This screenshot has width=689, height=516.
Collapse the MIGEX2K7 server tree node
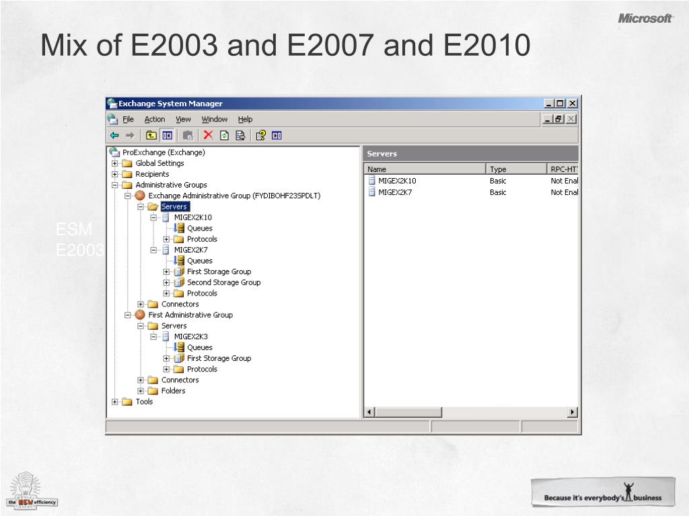[153, 250]
